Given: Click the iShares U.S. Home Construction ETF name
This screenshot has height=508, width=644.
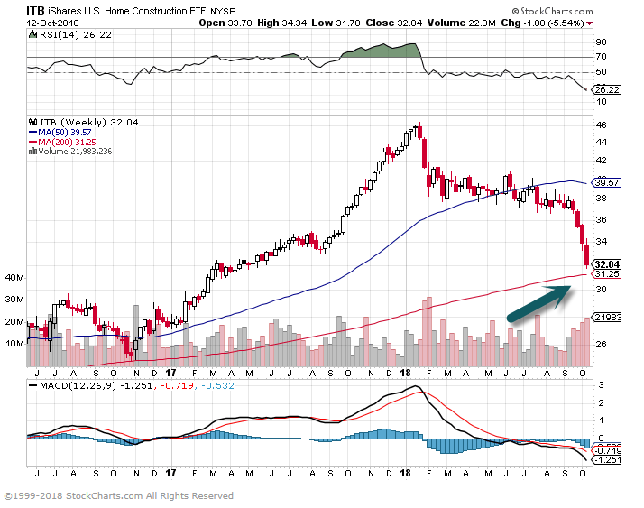Looking at the screenshot, I should coord(126,11).
